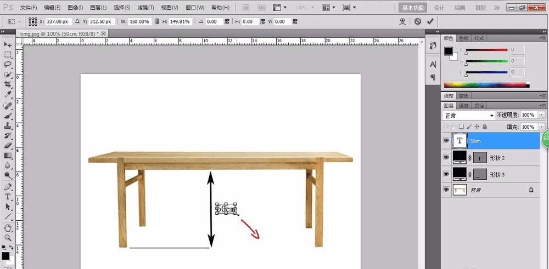Screen dimensions: 549x269
Task: Hide the 形状 2 layer
Action: tap(446, 157)
